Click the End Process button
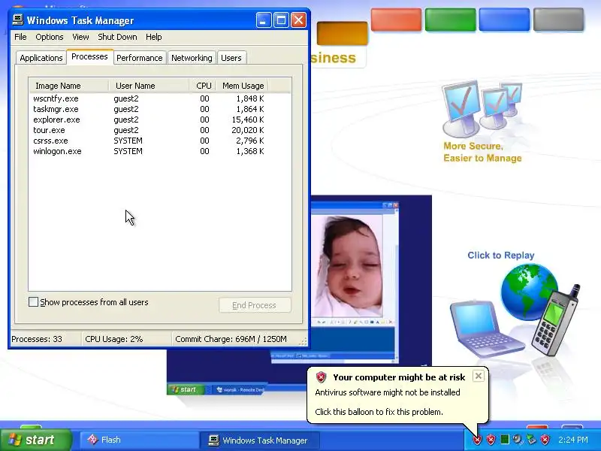Image resolution: width=601 pixels, height=451 pixels. point(255,305)
